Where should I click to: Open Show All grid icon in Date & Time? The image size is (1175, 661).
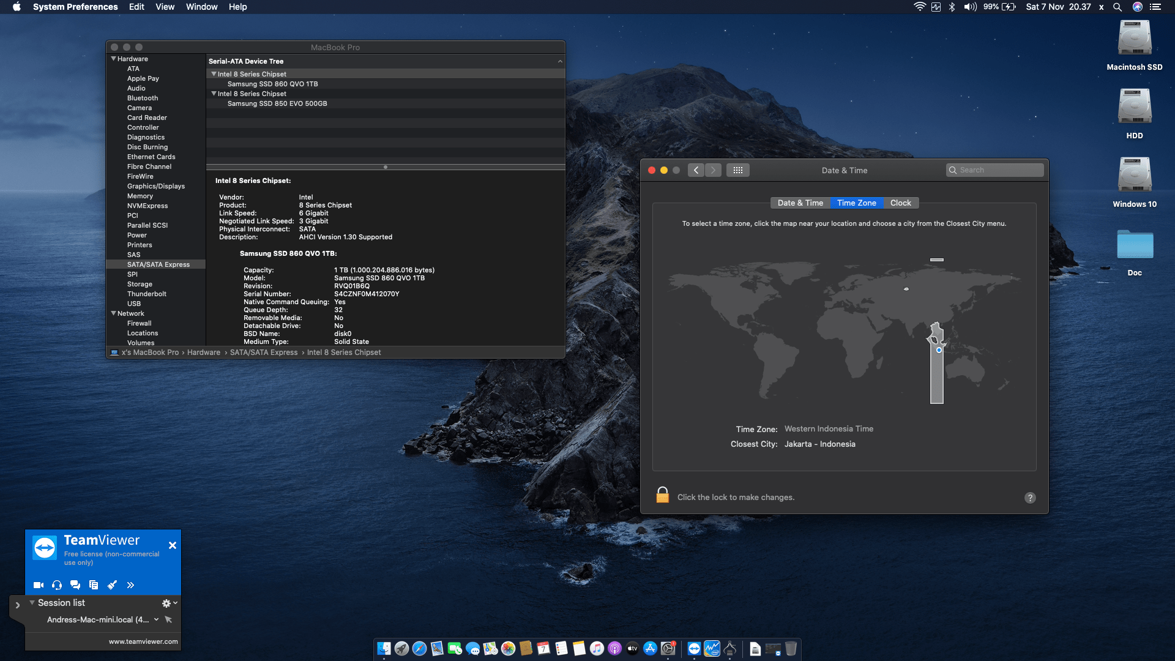click(738, 170)
